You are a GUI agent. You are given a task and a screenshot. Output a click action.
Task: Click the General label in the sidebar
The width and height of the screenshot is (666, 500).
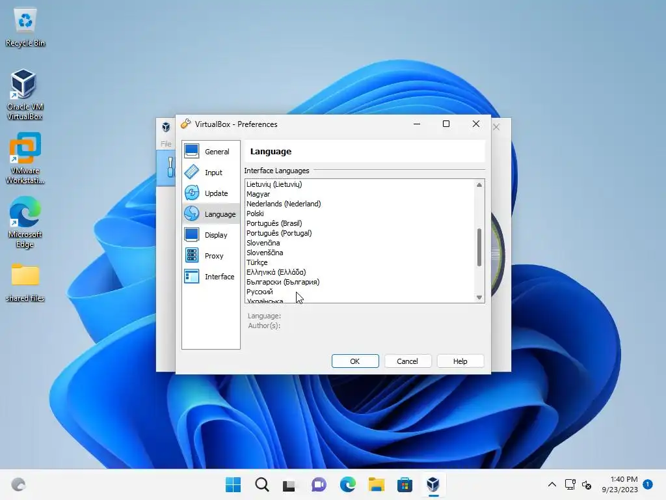pyautogui.click(x=217, y=151)
